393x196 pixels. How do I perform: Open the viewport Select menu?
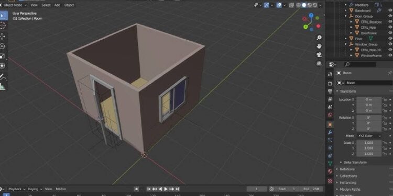[x=46, y=5]
